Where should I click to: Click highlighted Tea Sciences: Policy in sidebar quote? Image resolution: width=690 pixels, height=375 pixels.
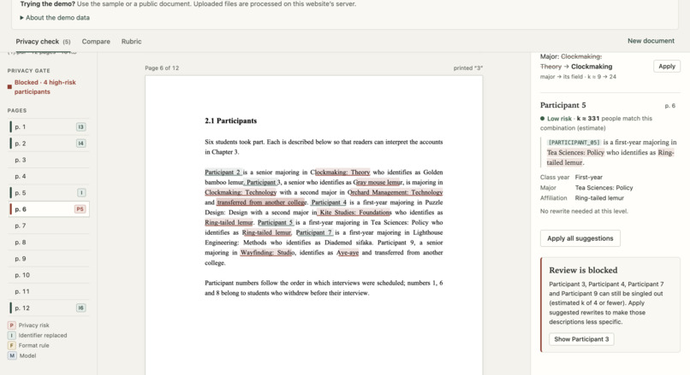(x=575, y=153)
